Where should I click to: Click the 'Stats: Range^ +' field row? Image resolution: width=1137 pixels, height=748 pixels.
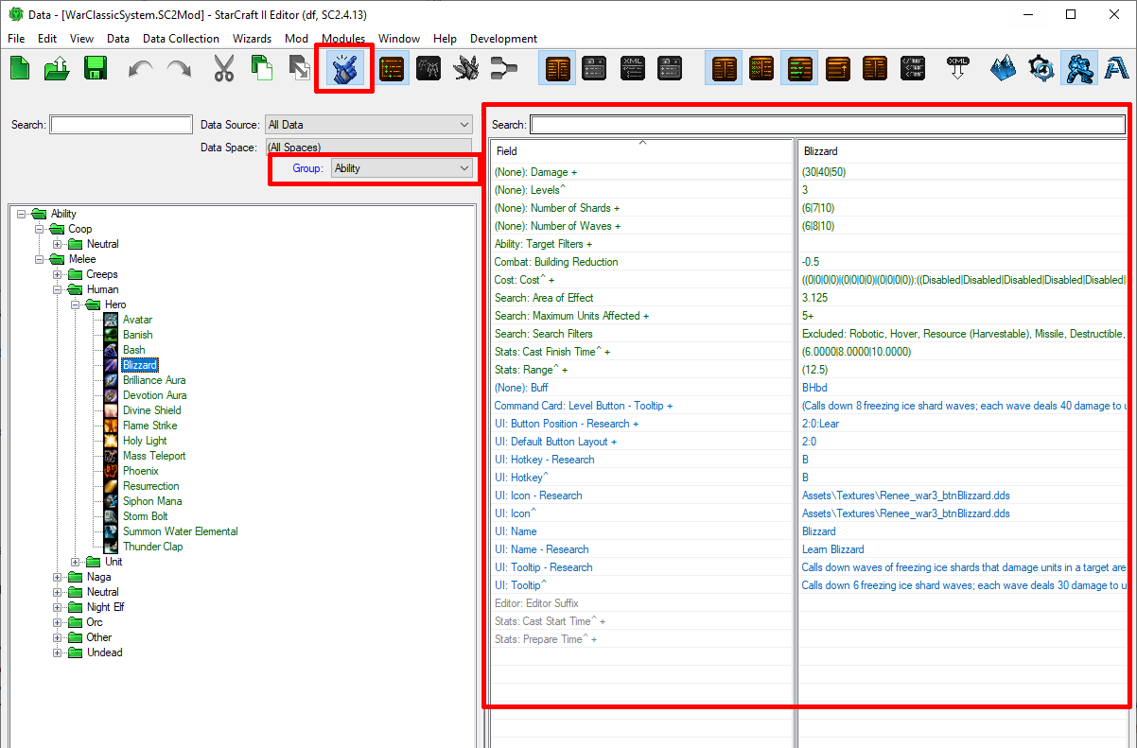coord(642,370)
